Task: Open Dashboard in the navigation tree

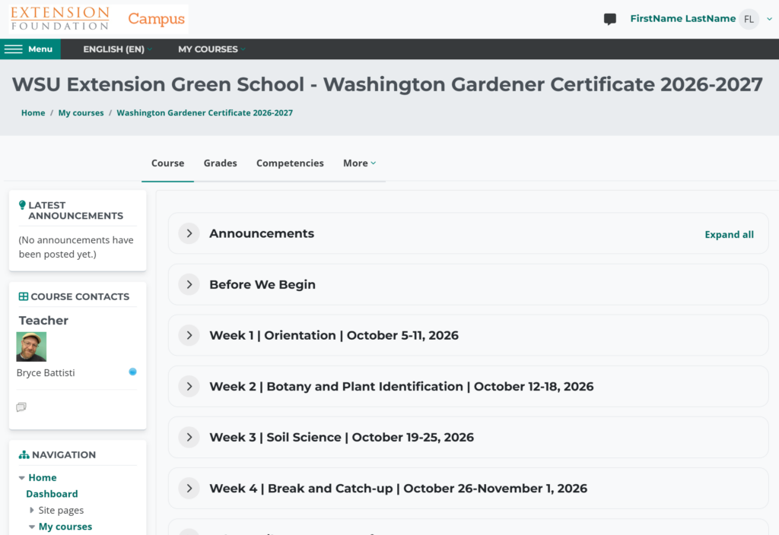Action: click(52, 494)
